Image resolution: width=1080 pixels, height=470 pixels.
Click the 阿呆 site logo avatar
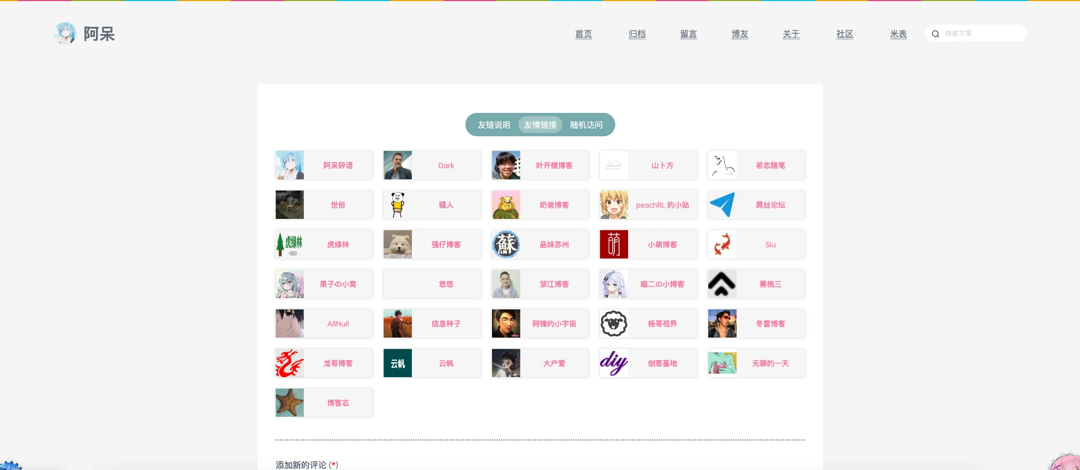pos(65,33)
